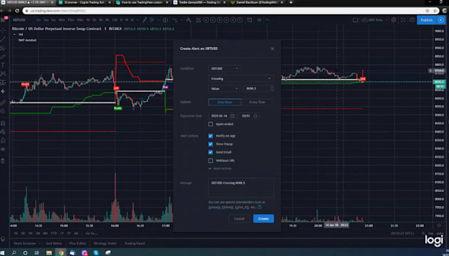Click the placeholders help question icon
Viewport: 449px width, 256px height.
click(x=259, y=207)
